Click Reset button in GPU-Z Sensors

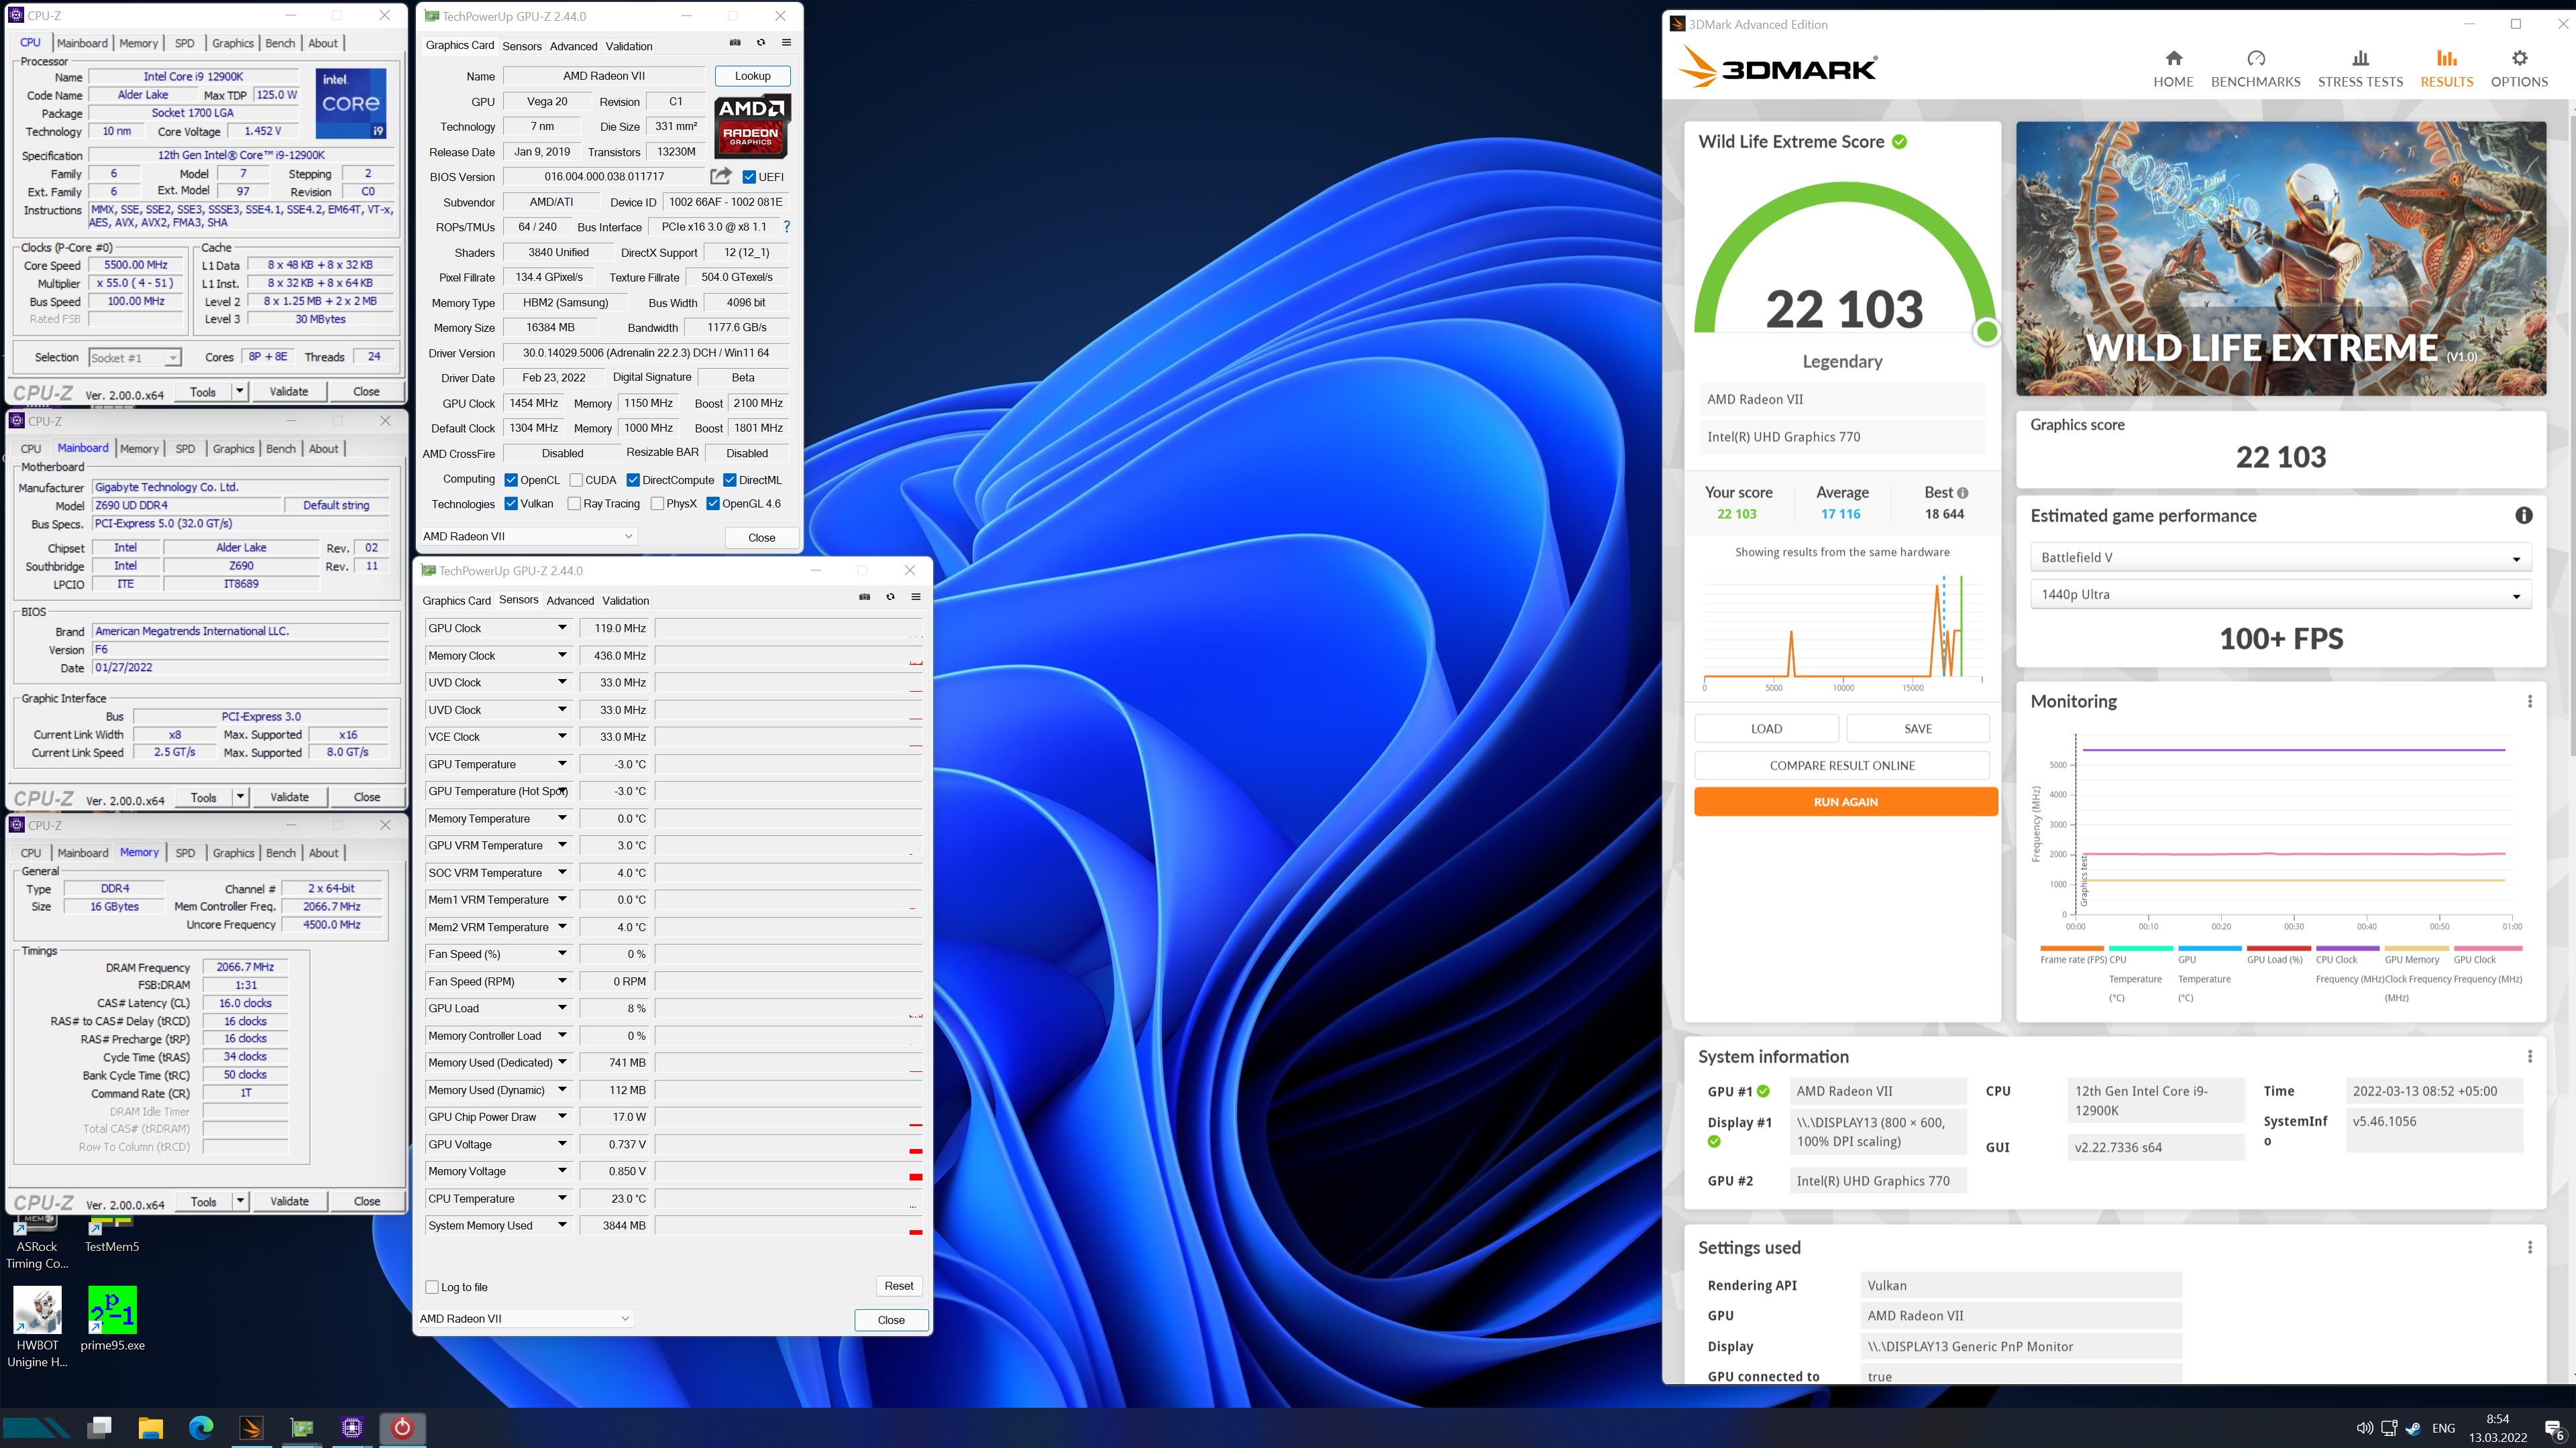tap(898, 1286)
